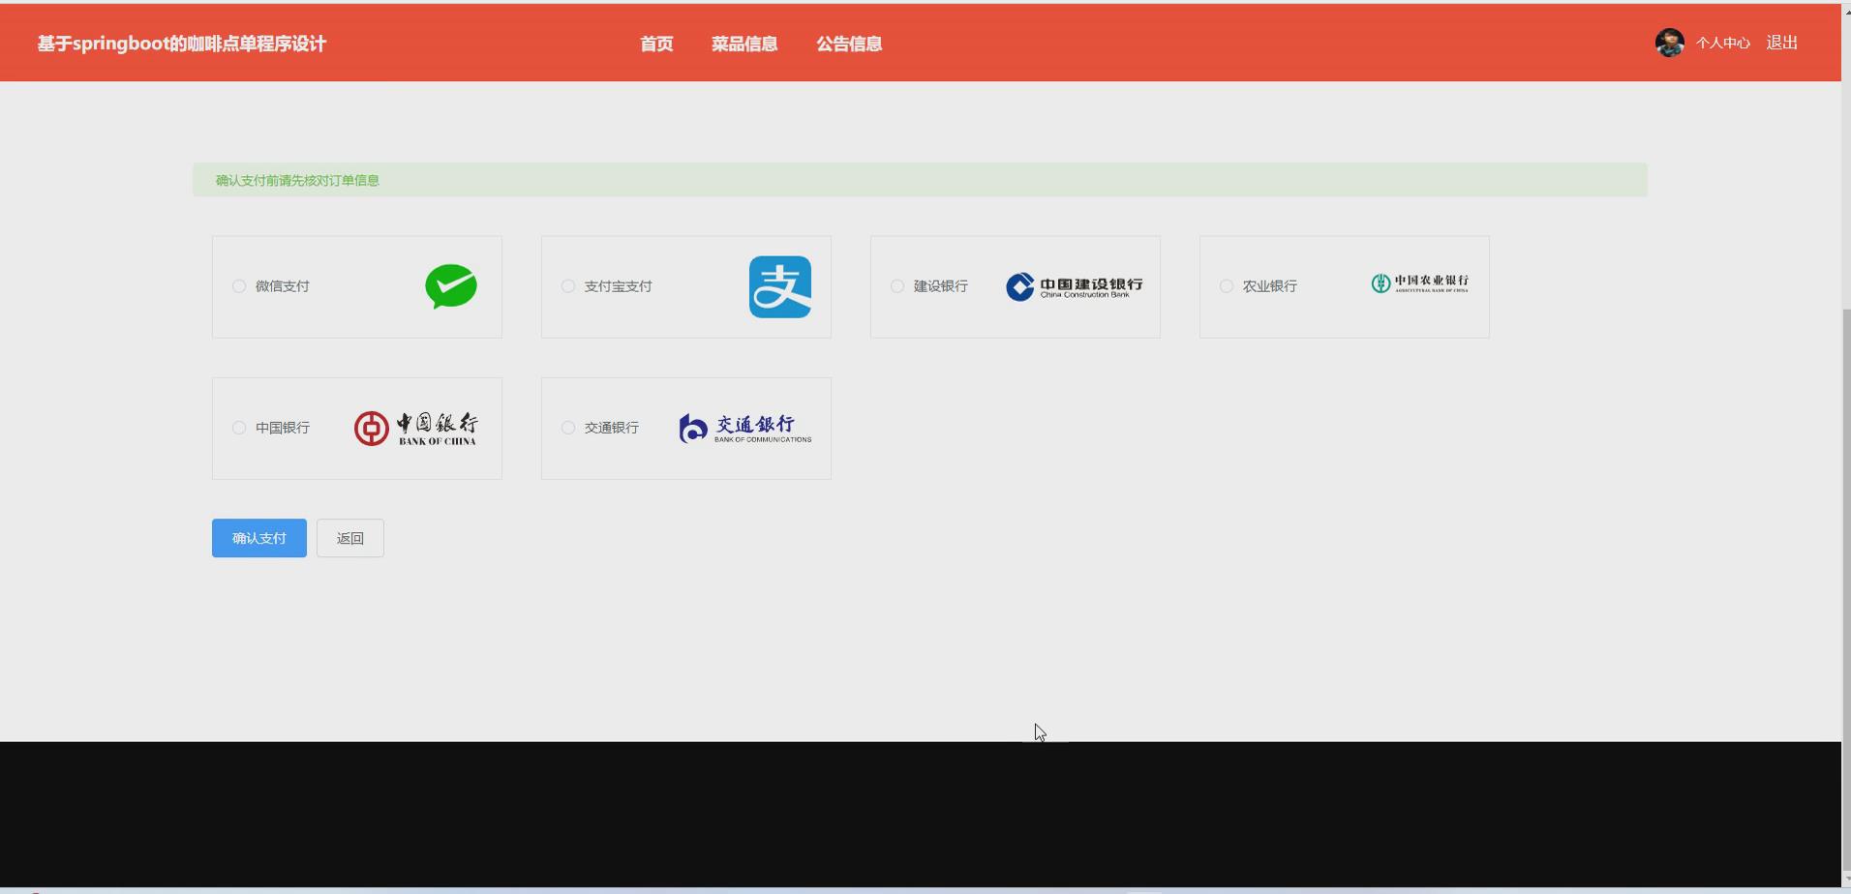Image resolution: width=1851 pixels, height=894 pixels.
Task: Open the 首页 navigation item
Action: [x=656, y=44]
